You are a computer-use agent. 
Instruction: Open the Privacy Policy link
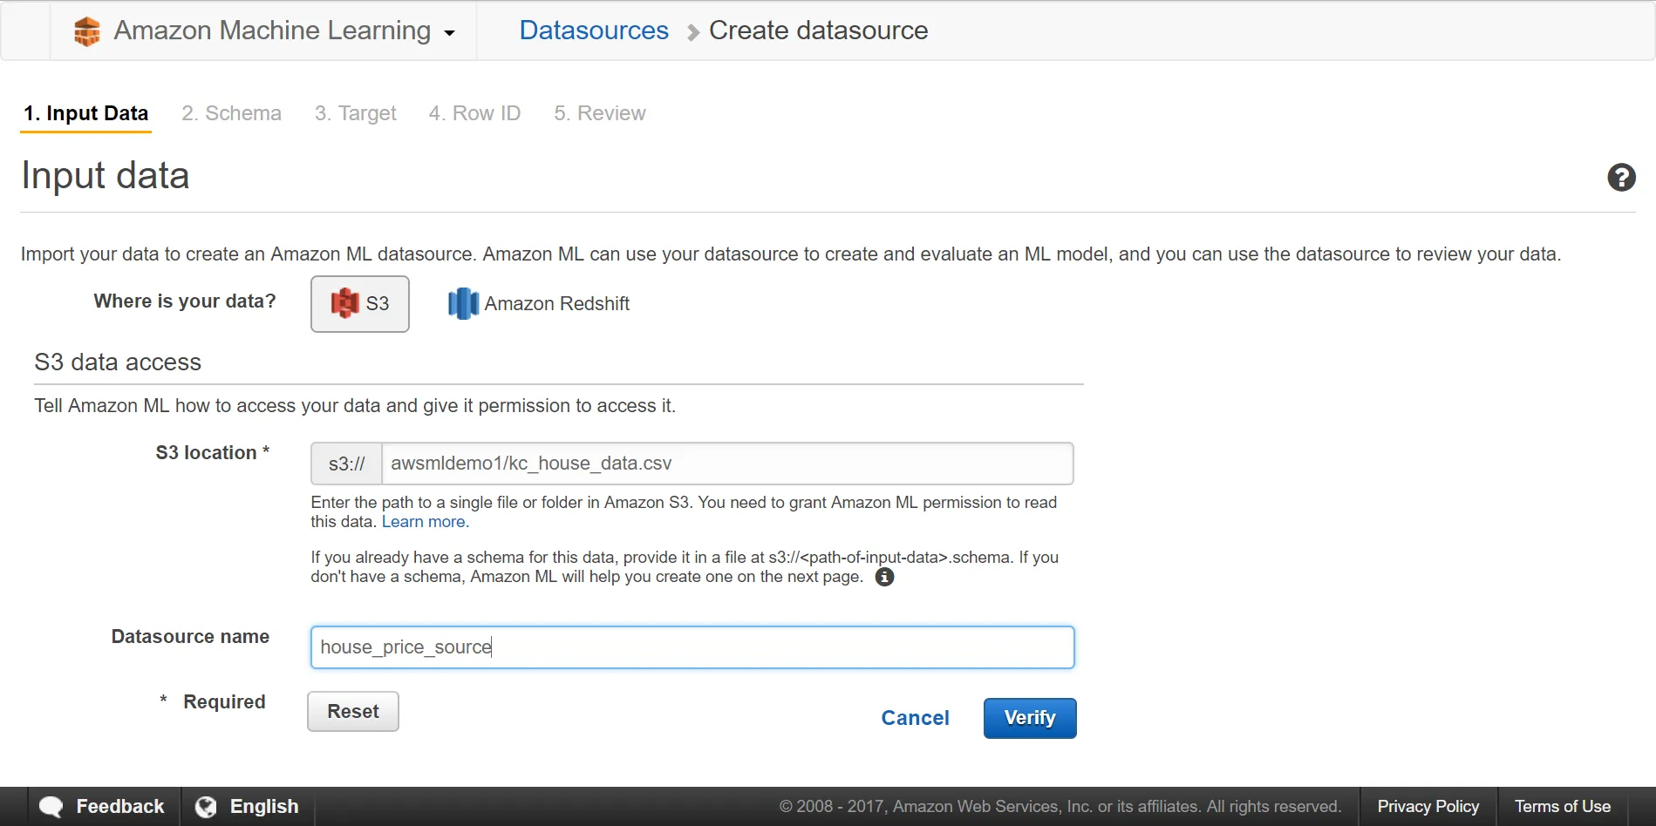click(x=1428, y=807)
